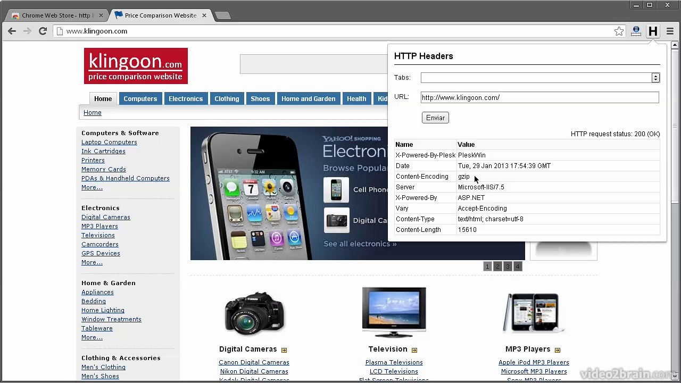
Task: Click the Enviar button
Action: click(435, 118)
